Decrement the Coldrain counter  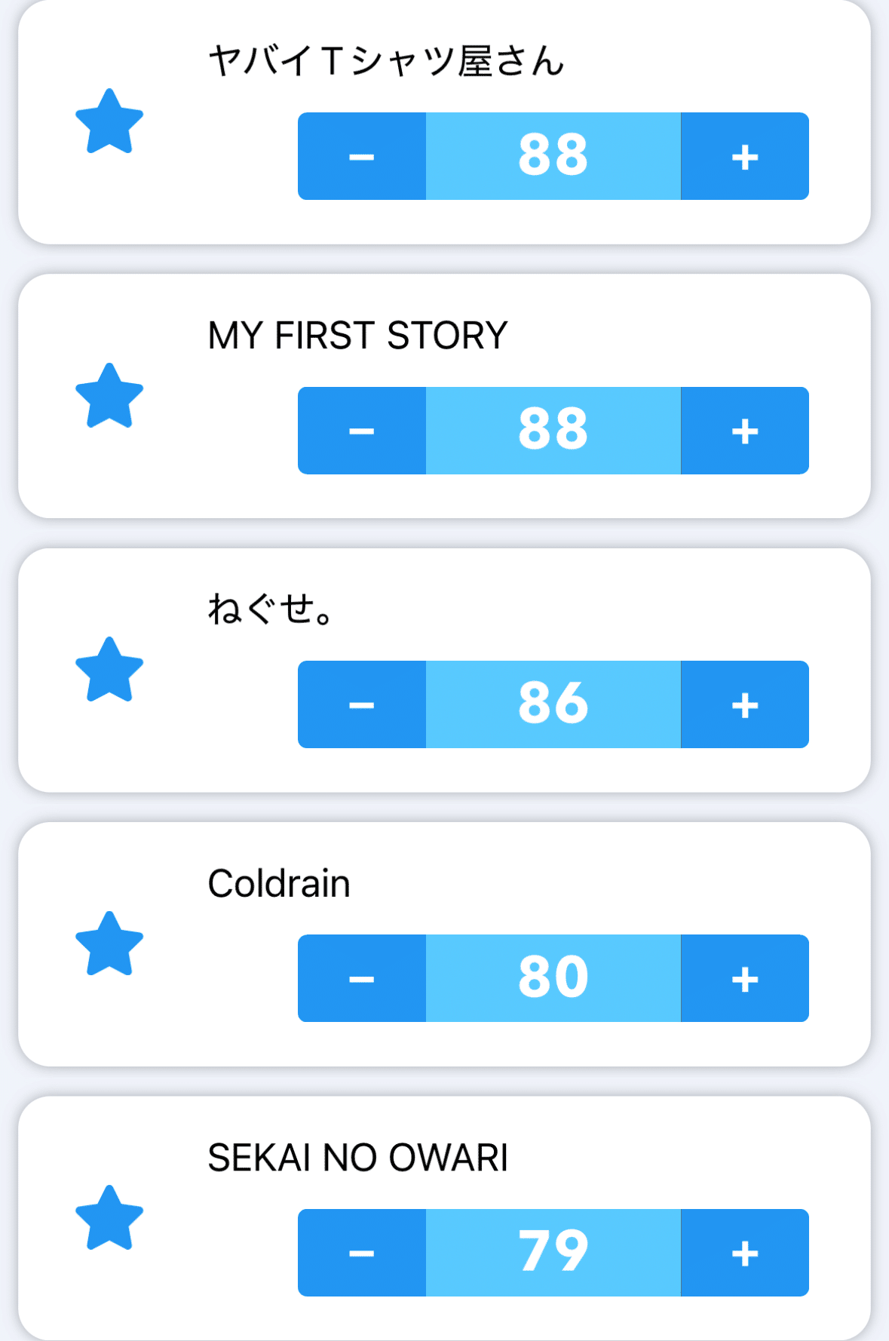click(x=362, y=978)
